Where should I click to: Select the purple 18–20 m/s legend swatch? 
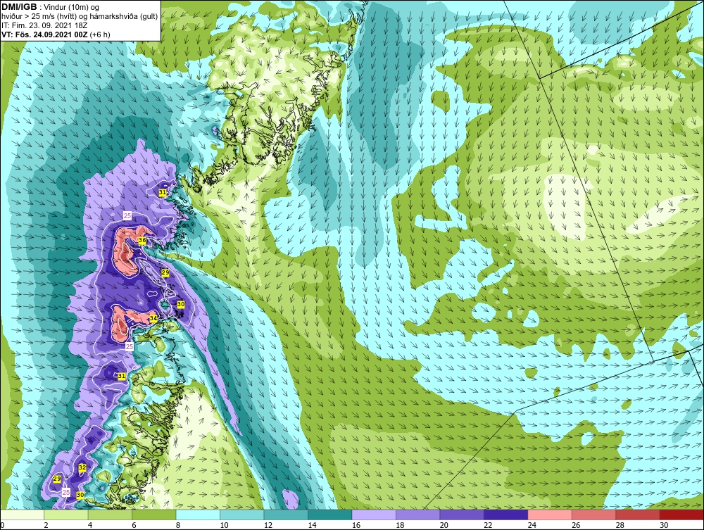coord(418,515)
